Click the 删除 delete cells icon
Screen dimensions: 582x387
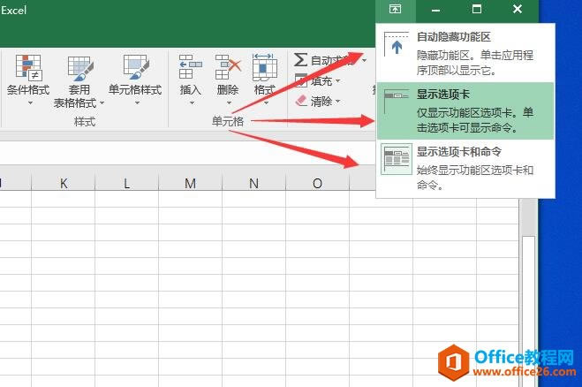(228, 67)
